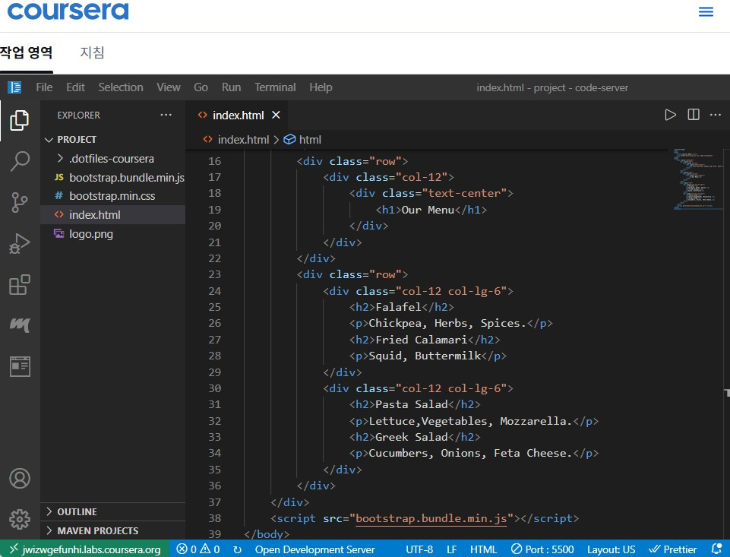The width and height of the screenshot is (730, 557).
Task: Toggle the Open Development Server status item
Action: (x=314, y=549)
